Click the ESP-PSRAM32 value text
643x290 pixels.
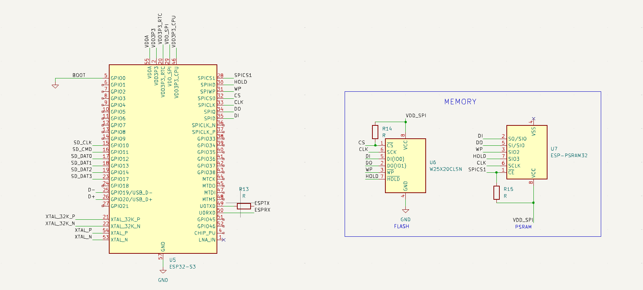tap(569, 155)
